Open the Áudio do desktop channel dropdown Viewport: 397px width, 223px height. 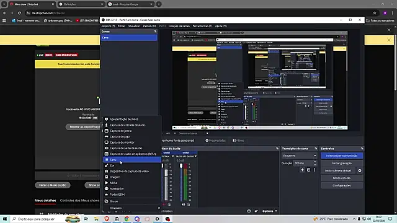(x=186, y=156)
